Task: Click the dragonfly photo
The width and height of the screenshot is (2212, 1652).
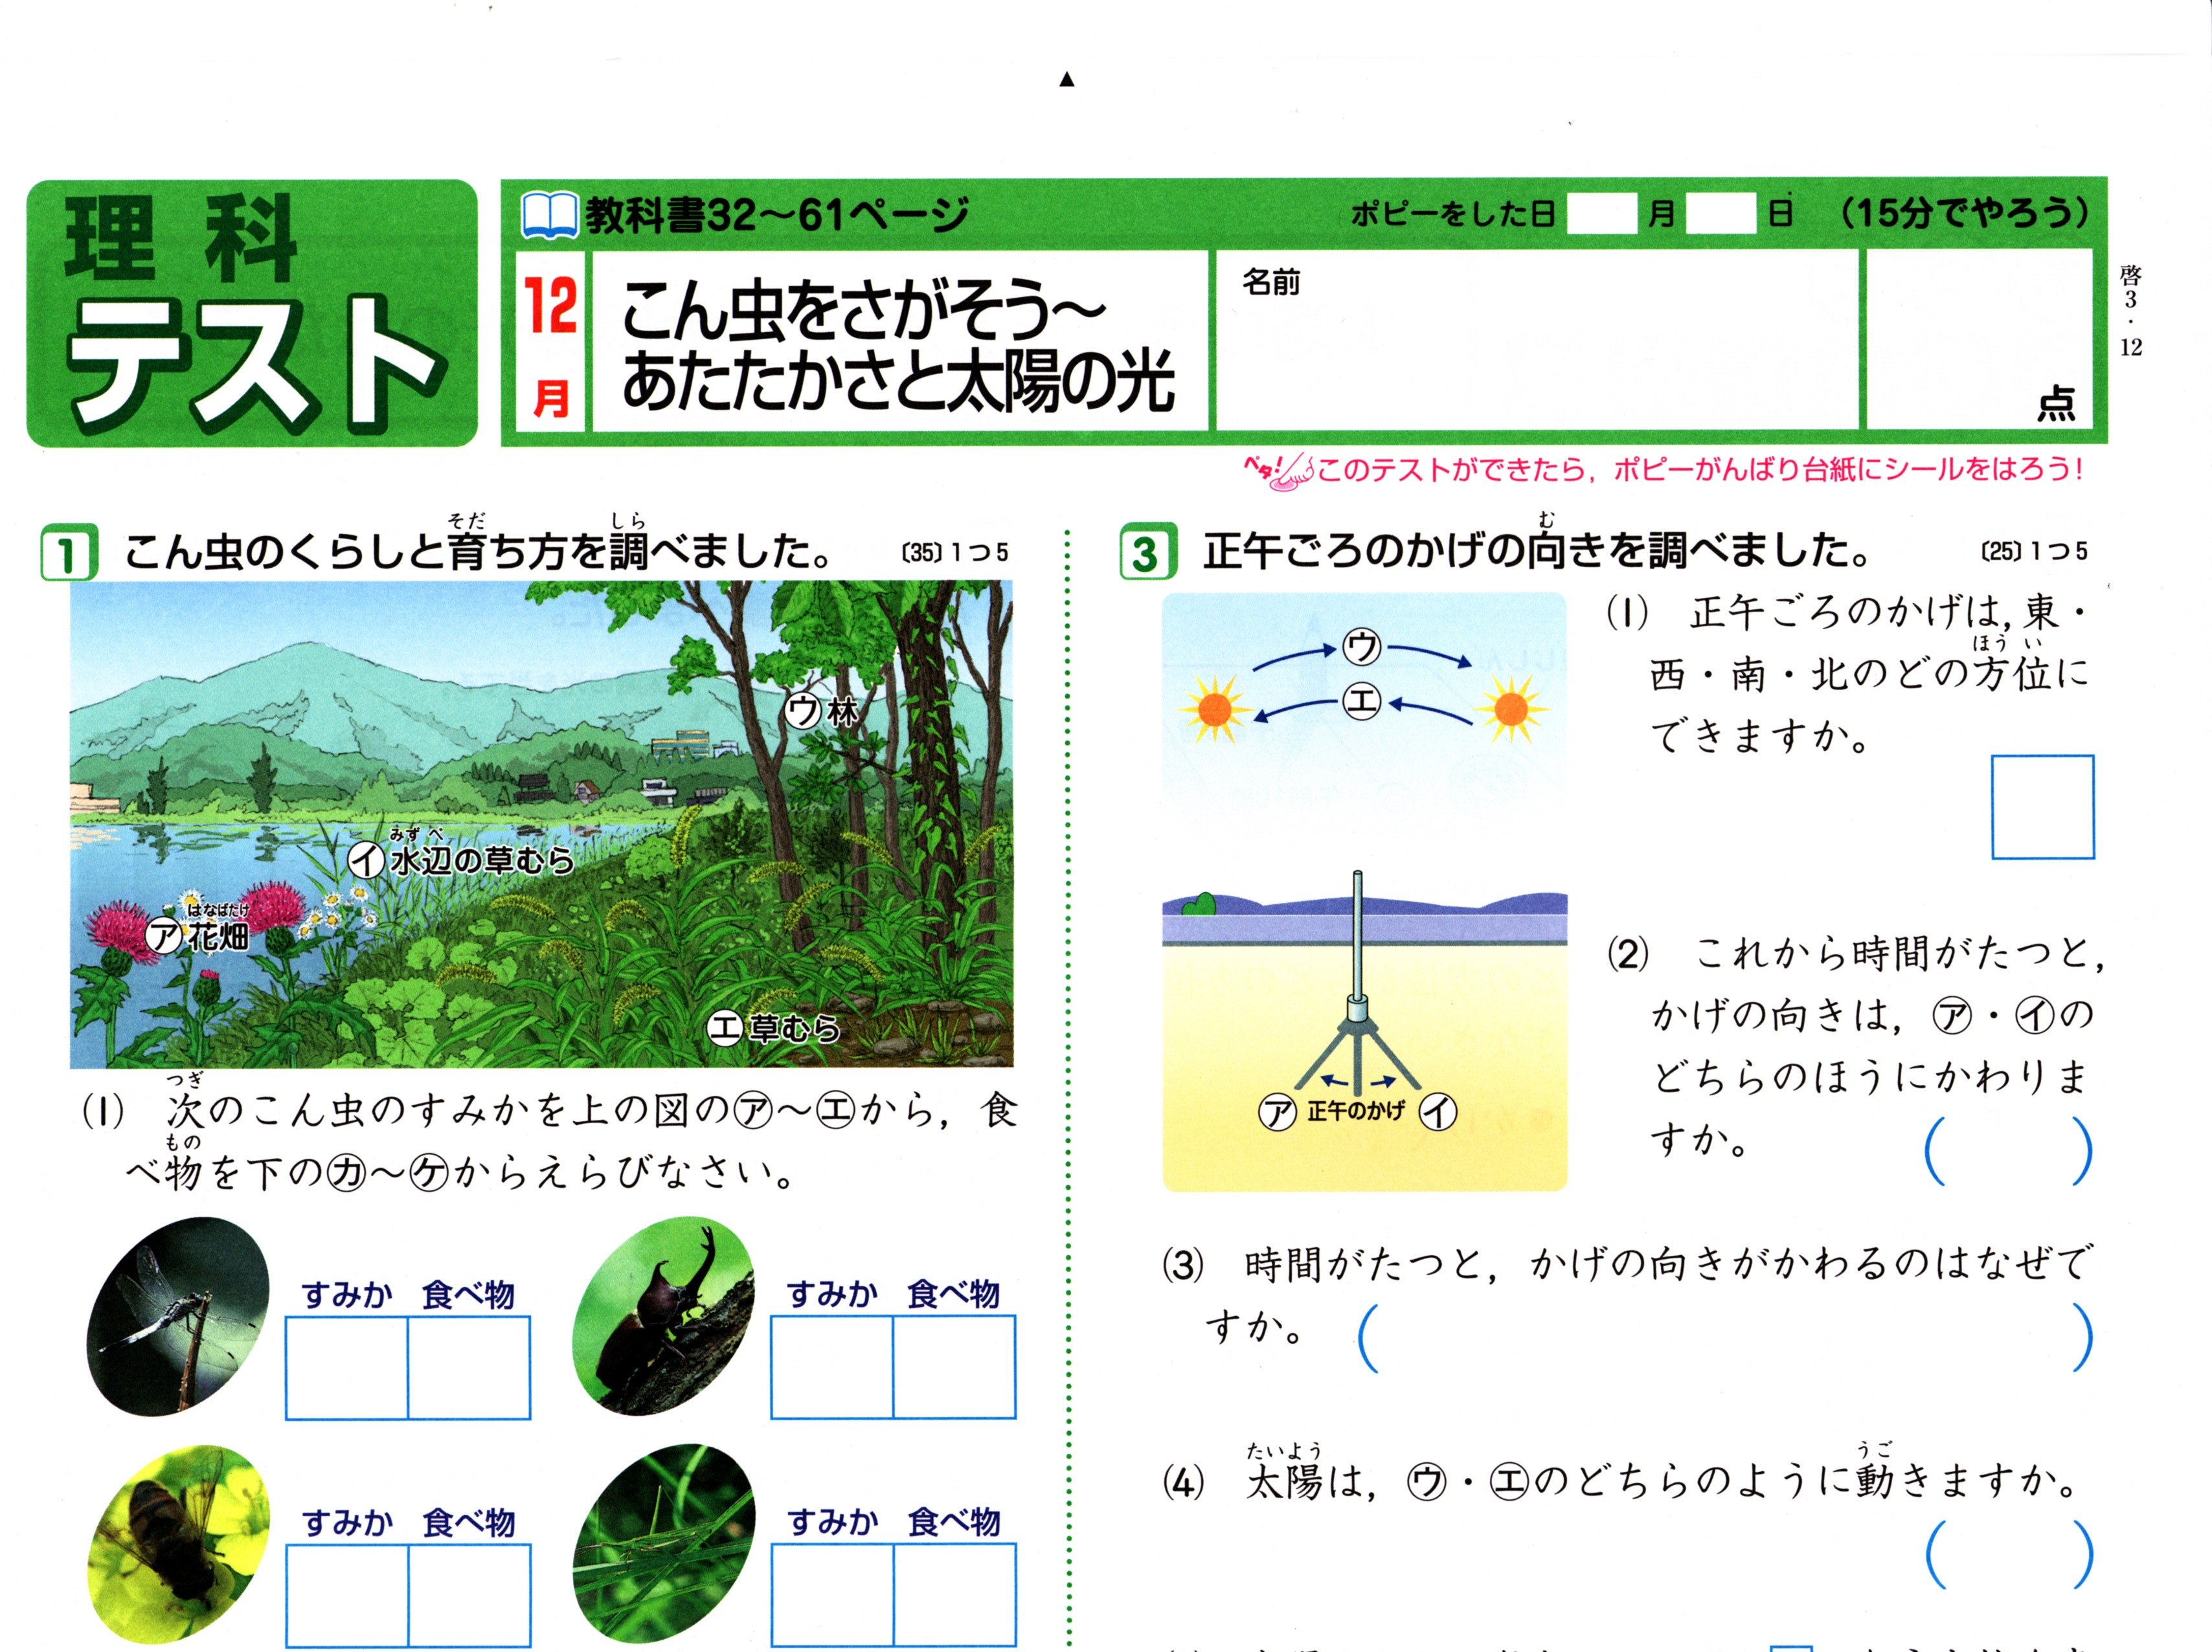Action: (x=178, y=1315)
